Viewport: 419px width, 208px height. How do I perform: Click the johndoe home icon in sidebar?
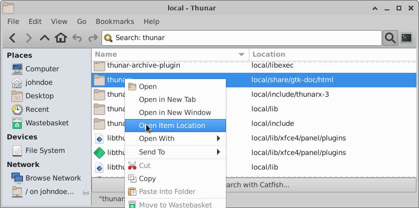(17, 83)
